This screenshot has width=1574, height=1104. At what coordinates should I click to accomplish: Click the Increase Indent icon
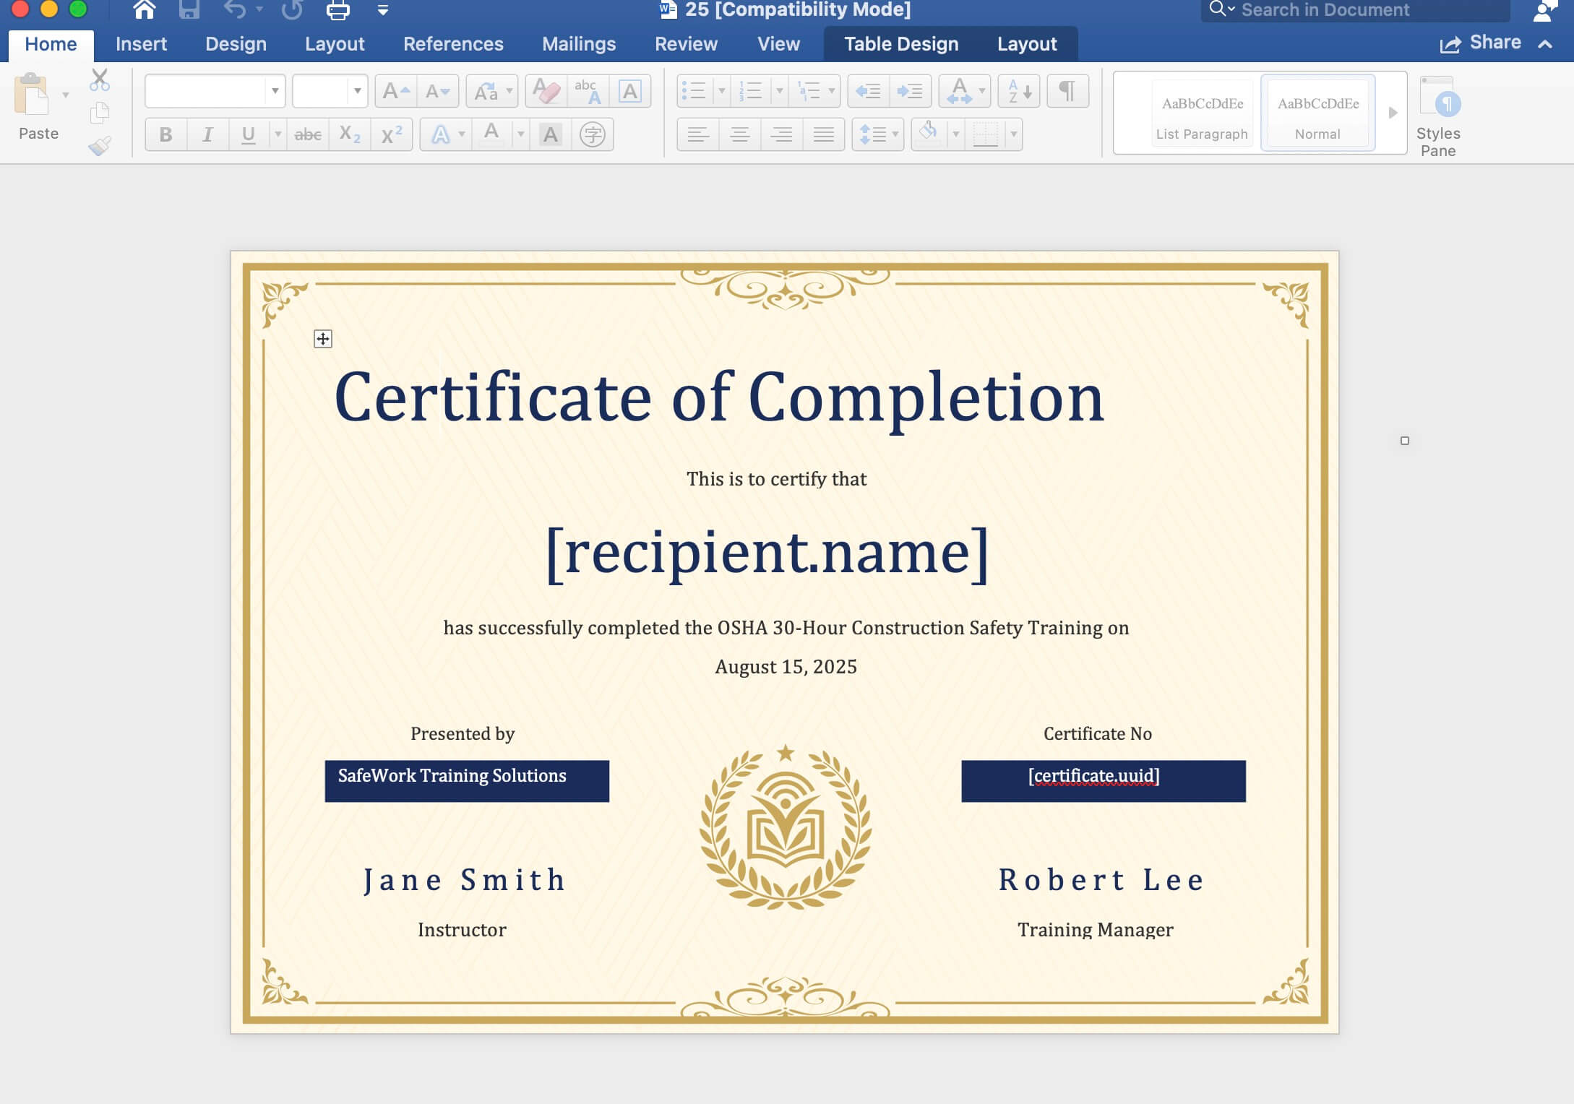909,92
